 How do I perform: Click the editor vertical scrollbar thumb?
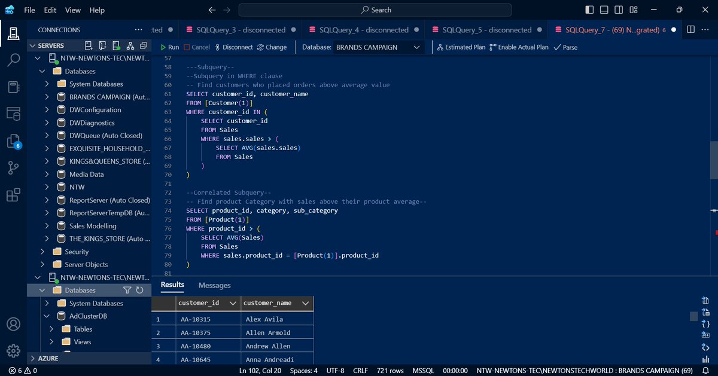click(x=713, y=160)
